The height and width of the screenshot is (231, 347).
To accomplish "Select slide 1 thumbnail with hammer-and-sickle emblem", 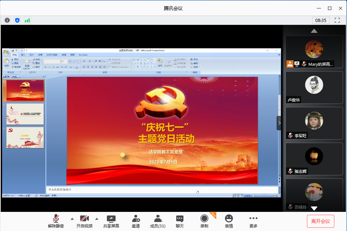I will (x=25, y=90).
